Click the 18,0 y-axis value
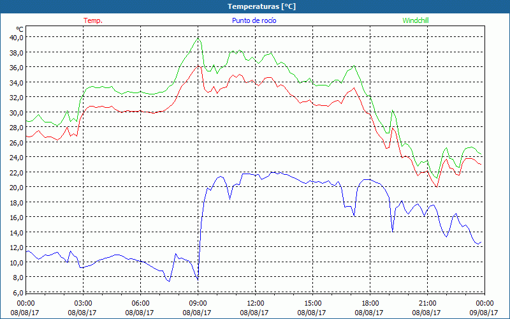Viewport: 510px width, 319px height. click(x=17, y=202)
